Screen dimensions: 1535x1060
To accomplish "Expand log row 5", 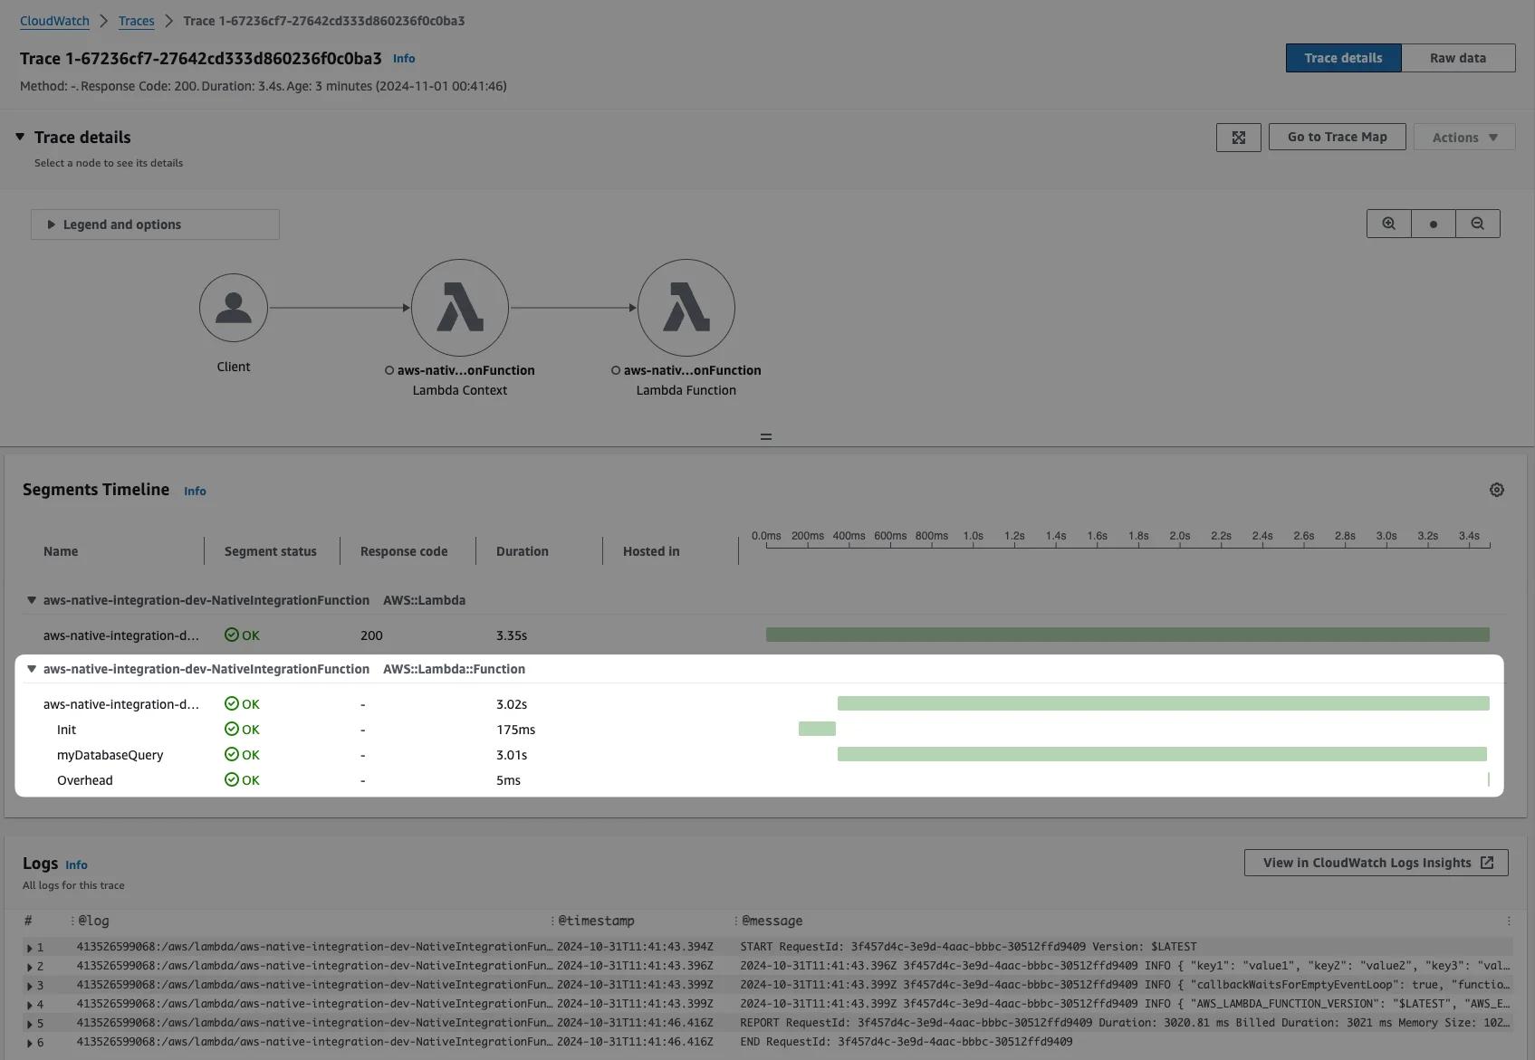I will tap(30, 1024).
